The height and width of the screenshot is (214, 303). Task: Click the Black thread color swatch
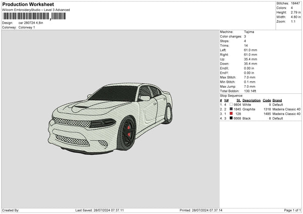point(231,118)
